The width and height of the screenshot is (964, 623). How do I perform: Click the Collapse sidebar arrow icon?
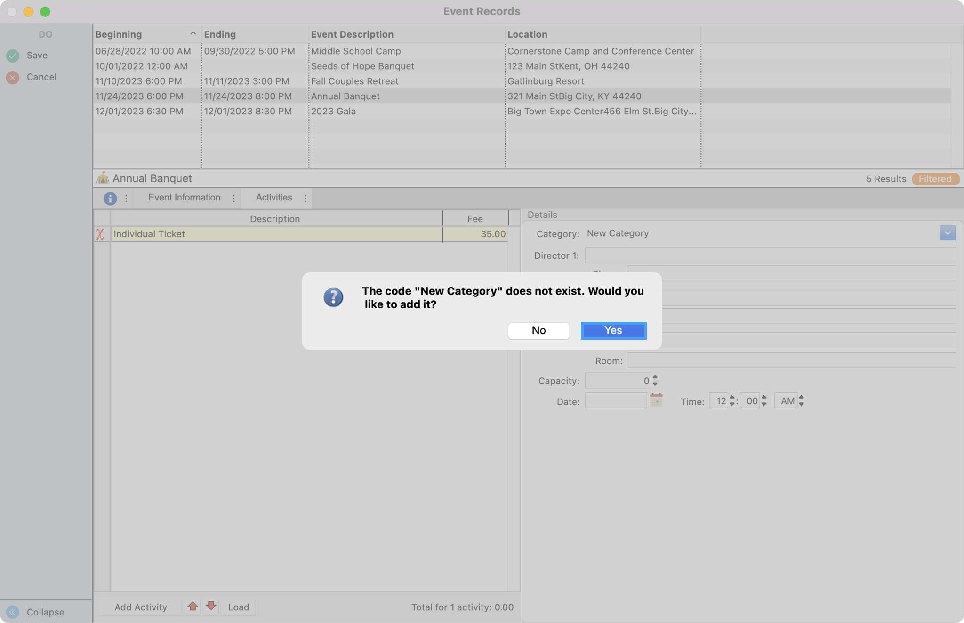(13, 612)
